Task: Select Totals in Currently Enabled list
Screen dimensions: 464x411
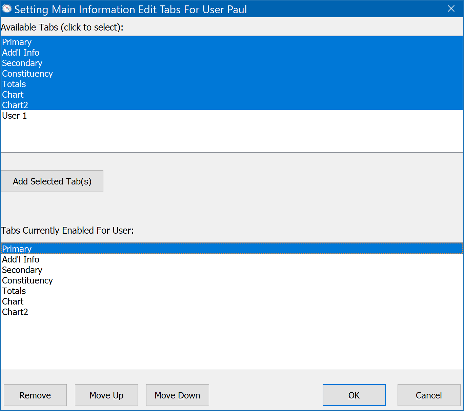Action: [x=232, y=291]
